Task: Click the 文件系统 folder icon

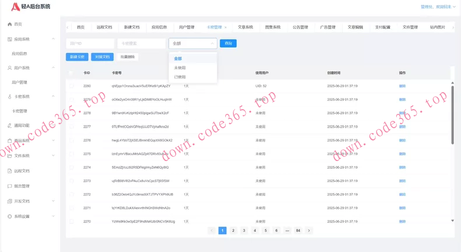Action: 10,156
